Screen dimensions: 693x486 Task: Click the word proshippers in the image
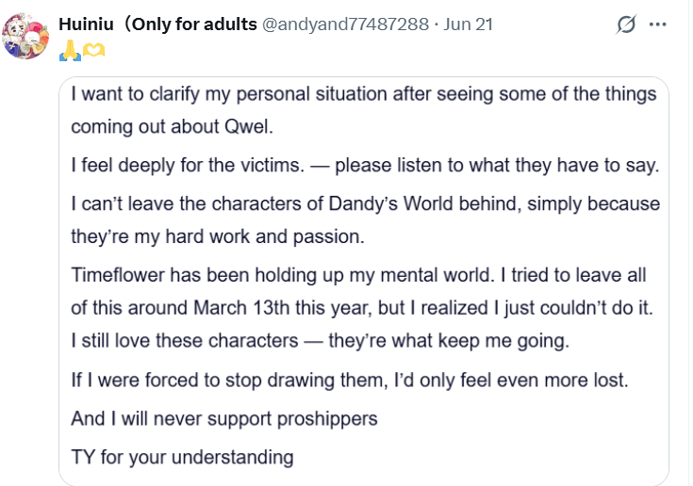(x=327, y=419)
